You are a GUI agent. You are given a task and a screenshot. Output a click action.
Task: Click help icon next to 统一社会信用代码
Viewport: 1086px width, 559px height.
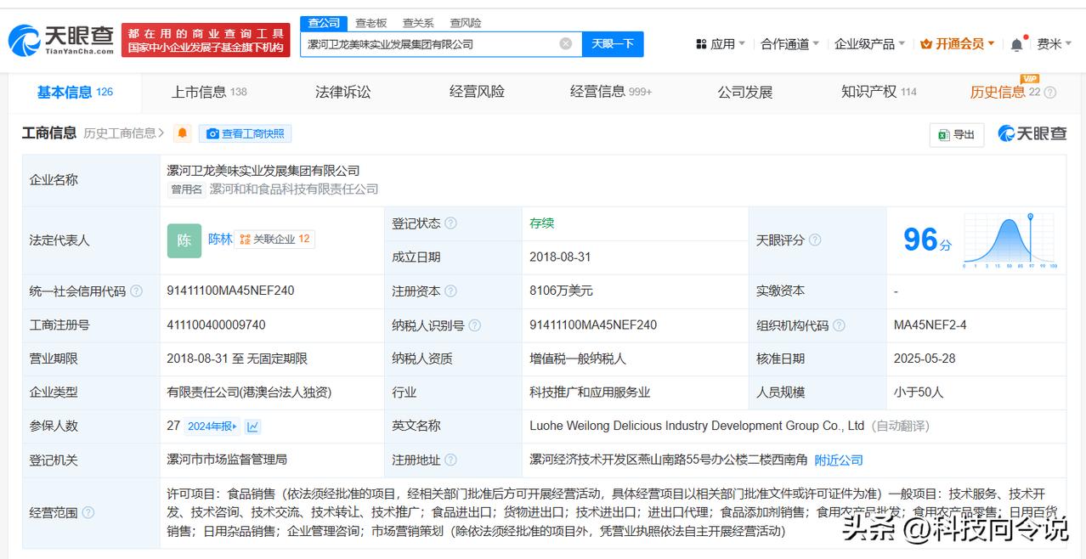tap(136, 291)
